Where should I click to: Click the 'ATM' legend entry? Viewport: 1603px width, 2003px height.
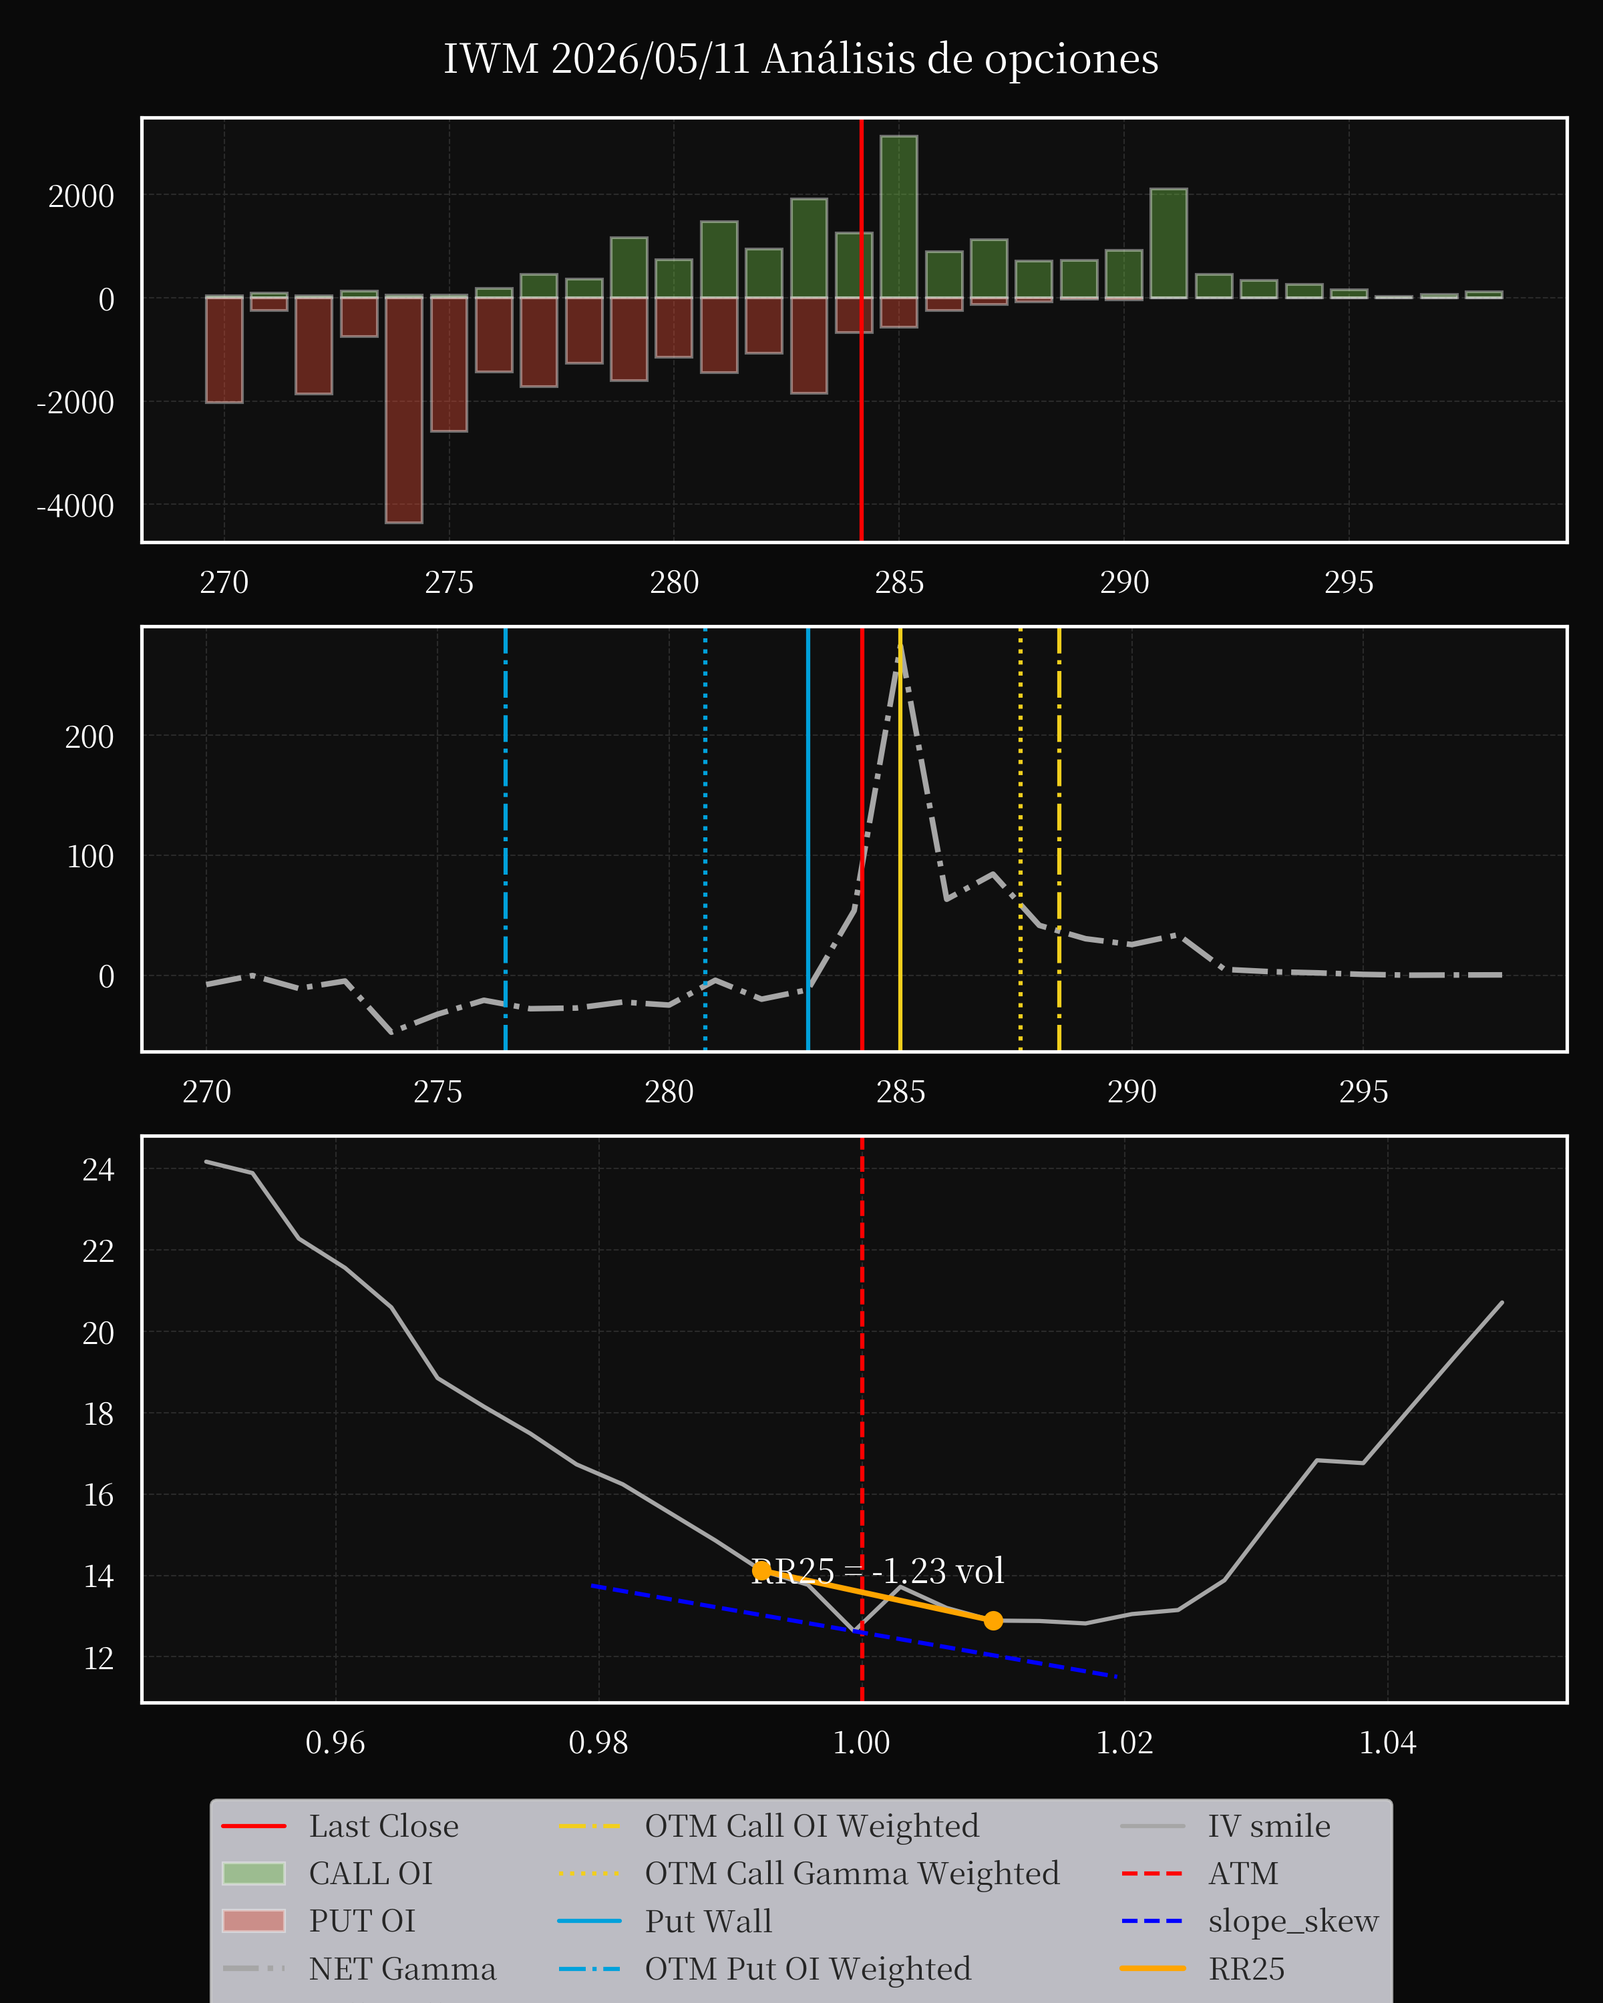pyautogui.click(x=1200, y=1874)
